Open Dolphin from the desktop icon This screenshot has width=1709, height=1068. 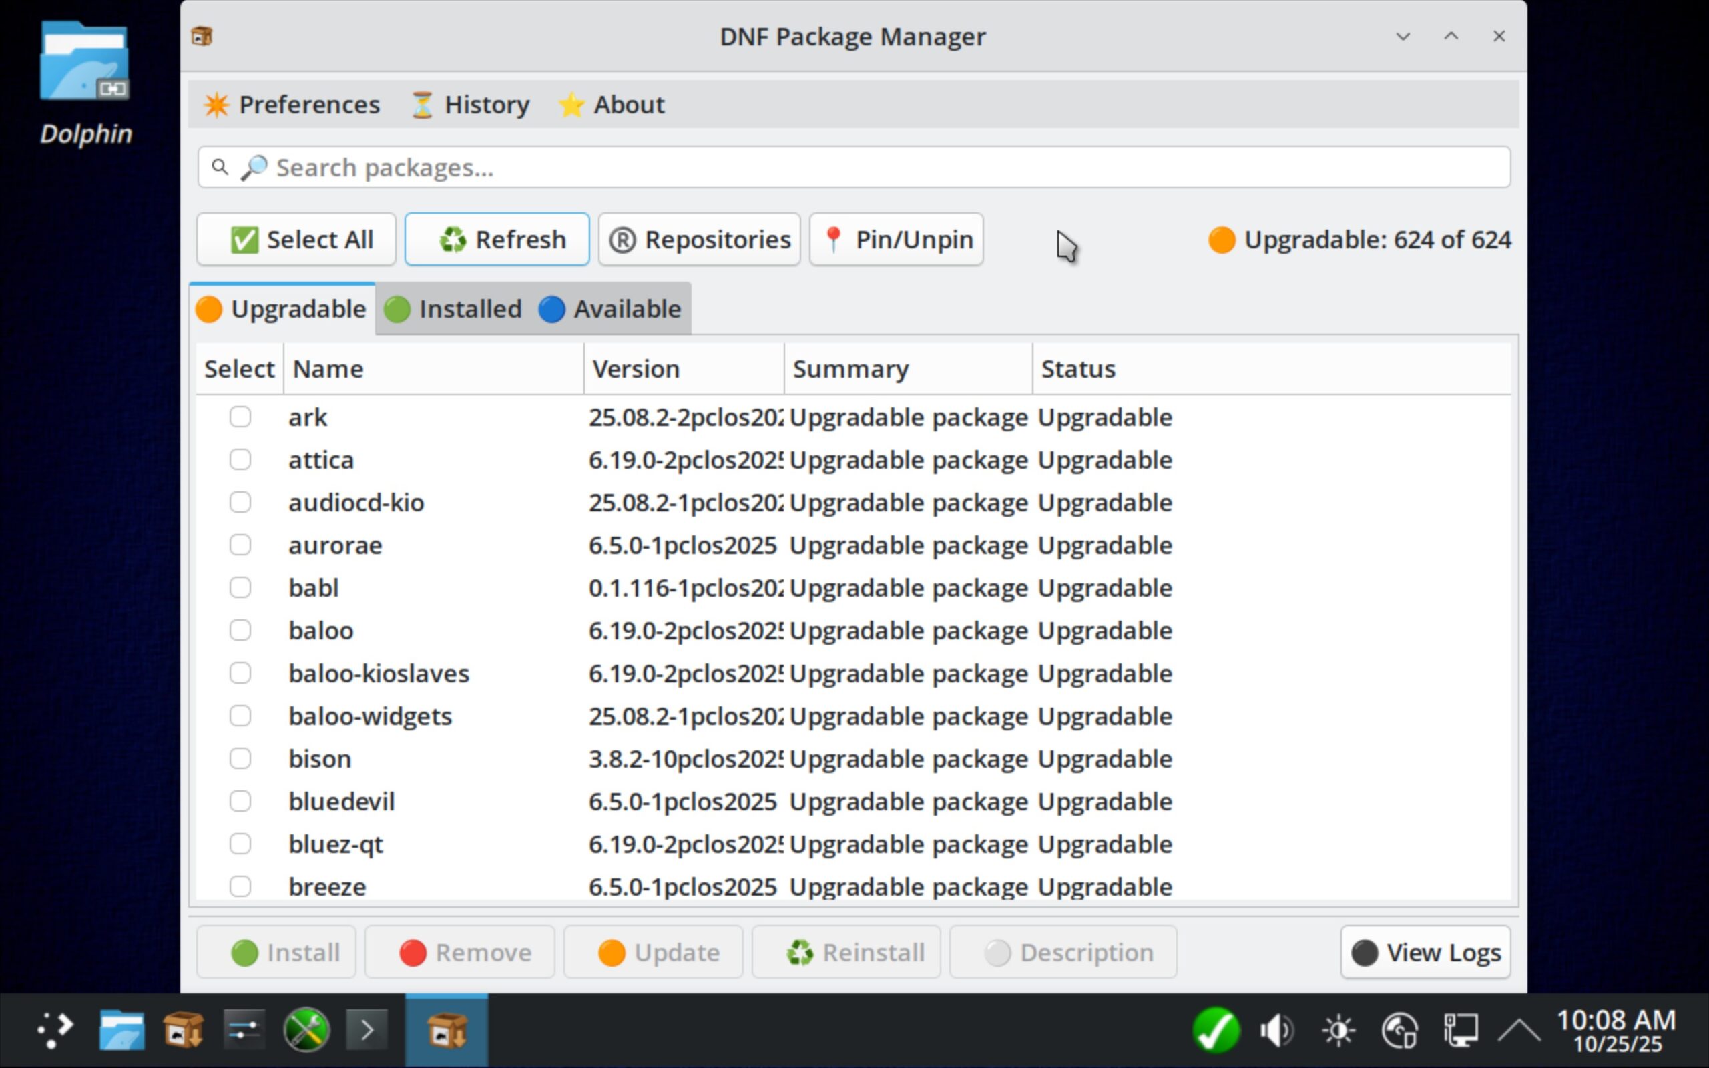pyautogui.click(x=85, y=63)
